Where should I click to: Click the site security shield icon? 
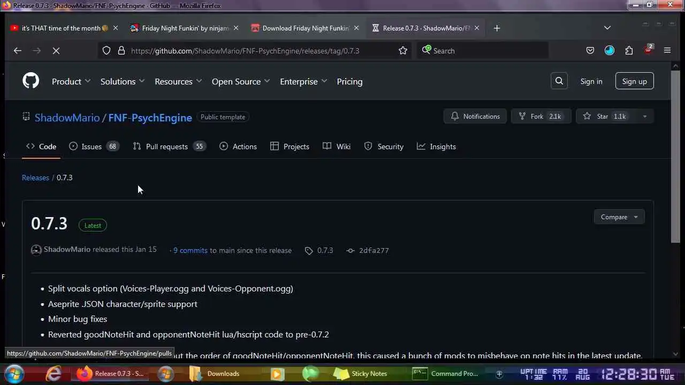(106, 51)
